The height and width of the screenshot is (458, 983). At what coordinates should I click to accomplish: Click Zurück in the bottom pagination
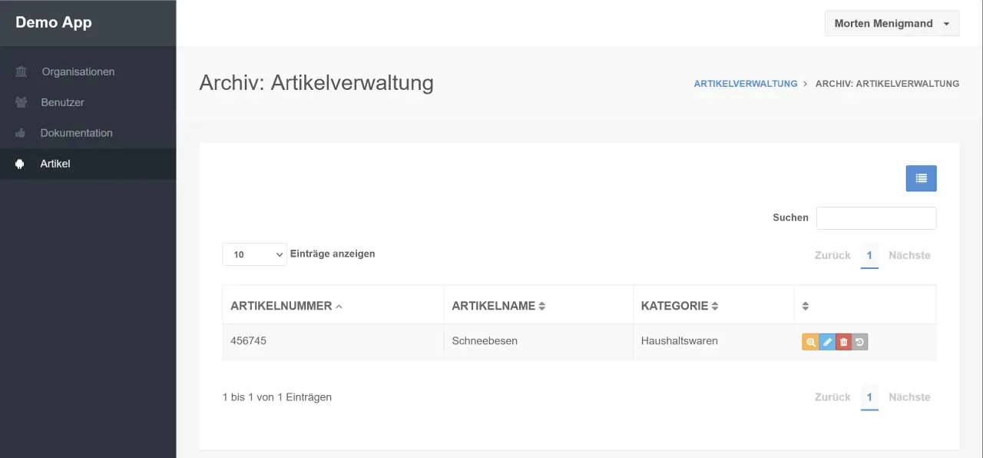click(832, 397)
